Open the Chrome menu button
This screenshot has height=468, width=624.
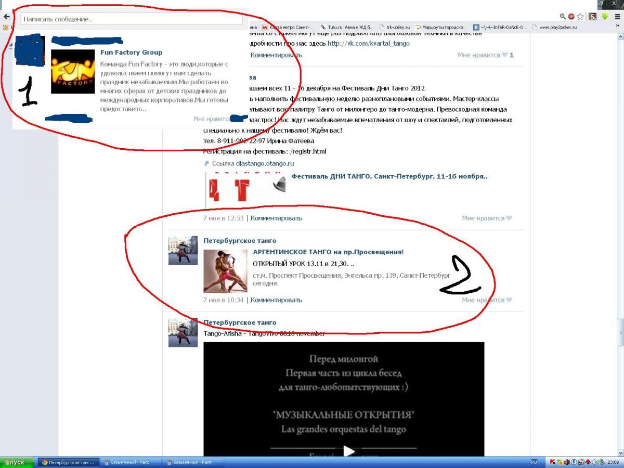[x=617, y=17]
